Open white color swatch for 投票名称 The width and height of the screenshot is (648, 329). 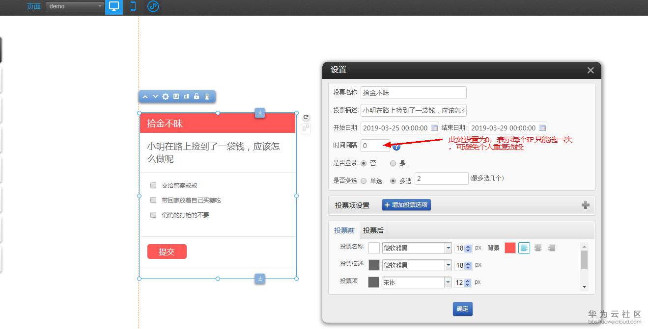coord(374,248)
